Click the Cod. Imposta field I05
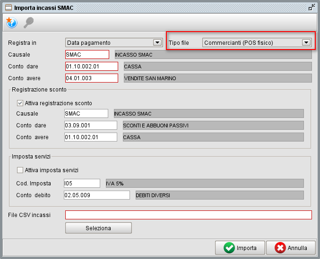Viewport: 320px width, 259px height. point(82,183)
